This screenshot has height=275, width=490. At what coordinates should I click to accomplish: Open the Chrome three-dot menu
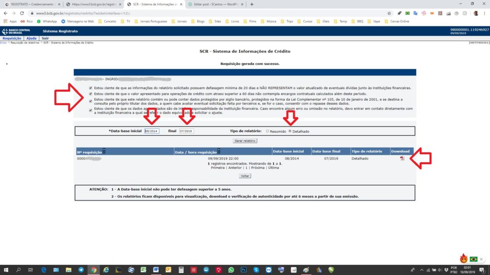(x=484, y=13)
